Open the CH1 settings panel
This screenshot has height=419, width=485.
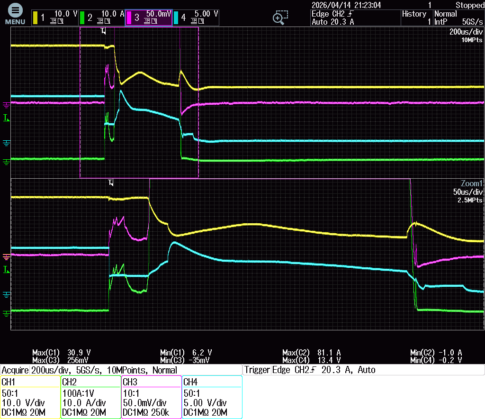coord(30,397)
